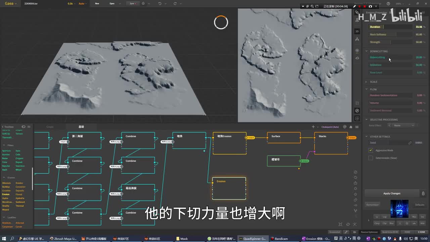Click the Defaults button
430x242 pixels.
420,205
